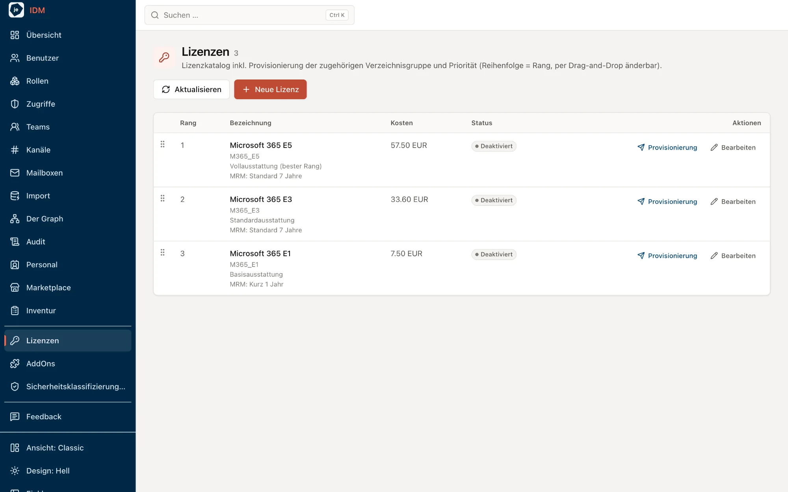Click the Zugriffe shield icon
The image size is (788, 492).
coord(15,104)
